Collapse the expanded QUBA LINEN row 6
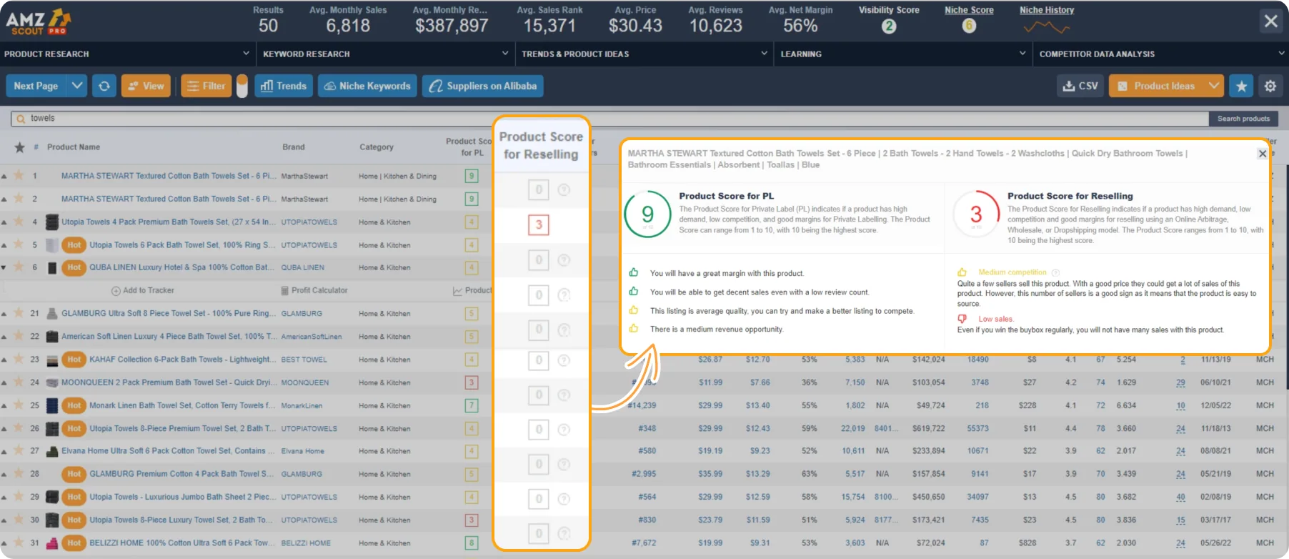Screen dimensions: 1289x559 [4, 267]
